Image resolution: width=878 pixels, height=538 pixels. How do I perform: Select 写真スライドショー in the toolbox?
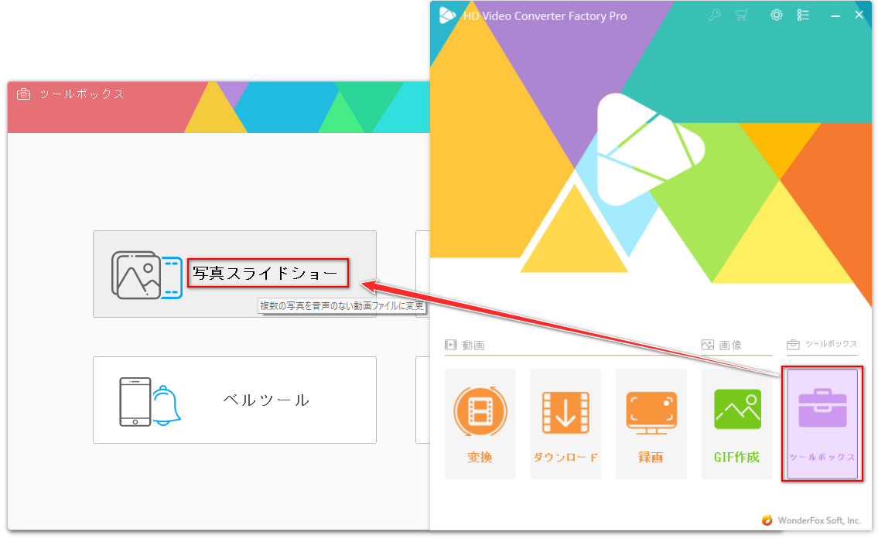(x=265, y=274)
